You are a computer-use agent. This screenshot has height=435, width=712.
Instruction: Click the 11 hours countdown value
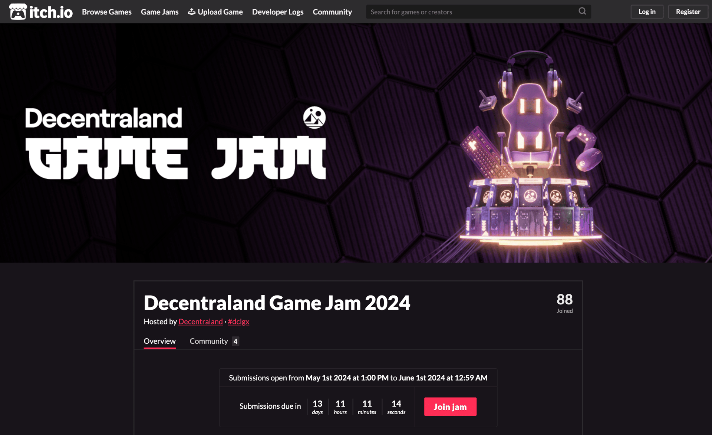[340, 407]
